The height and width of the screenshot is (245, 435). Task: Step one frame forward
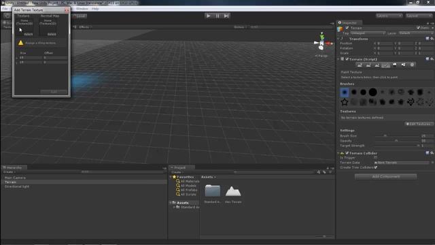[x=226, y=16]
